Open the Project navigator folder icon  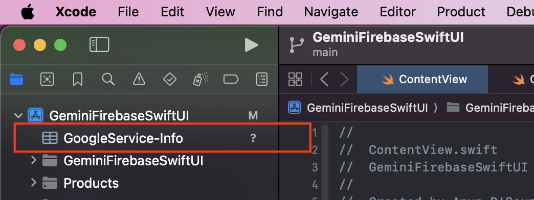click(x=16, y=80)
